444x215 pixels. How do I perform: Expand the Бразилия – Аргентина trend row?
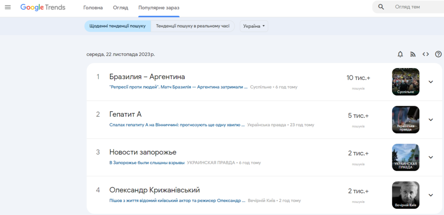coord(431,82)
